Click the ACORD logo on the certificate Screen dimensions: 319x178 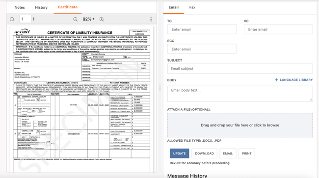coord(22,32)
